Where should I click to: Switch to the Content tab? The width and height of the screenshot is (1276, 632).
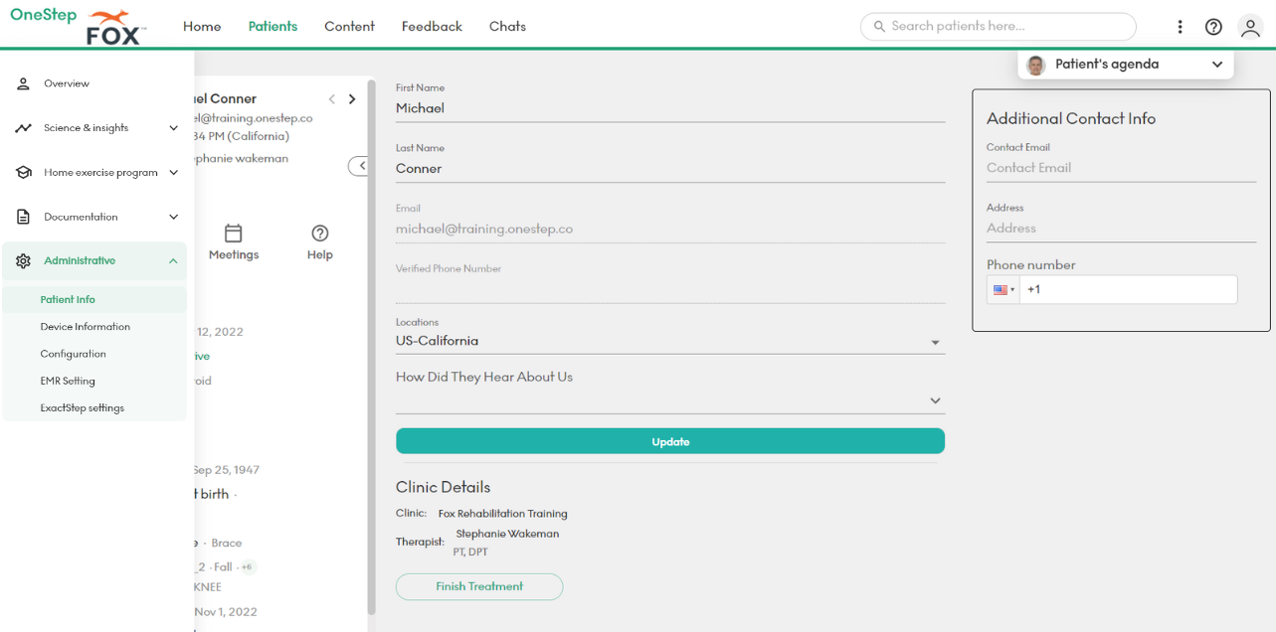coord(349,27)
